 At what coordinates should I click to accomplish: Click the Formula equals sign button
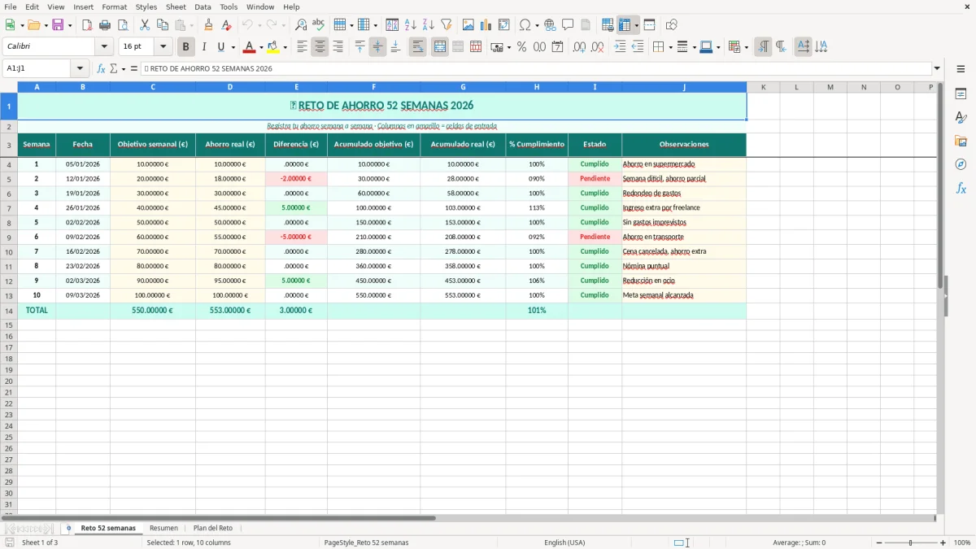click(x=134, y=68)
